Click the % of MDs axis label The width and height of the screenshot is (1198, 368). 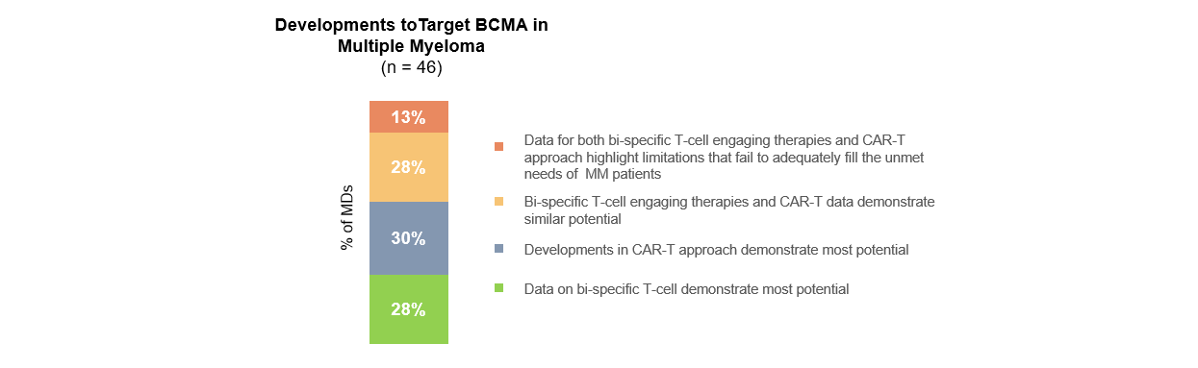point(347,217)
